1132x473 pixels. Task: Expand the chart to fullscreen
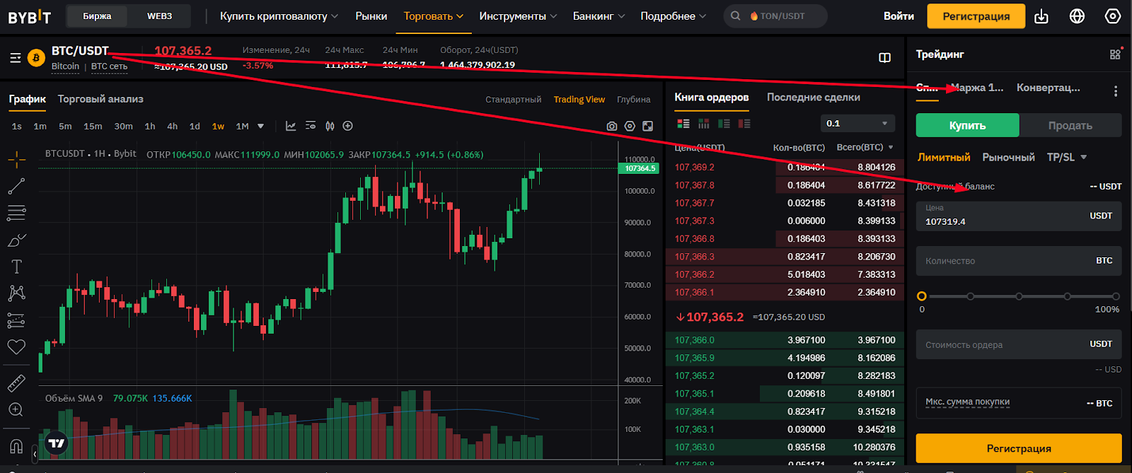tap(648, 126)
